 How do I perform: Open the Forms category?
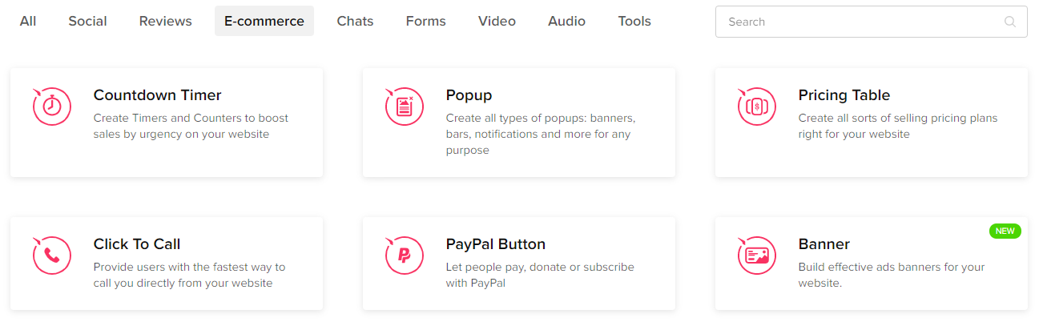click(426, 21)
